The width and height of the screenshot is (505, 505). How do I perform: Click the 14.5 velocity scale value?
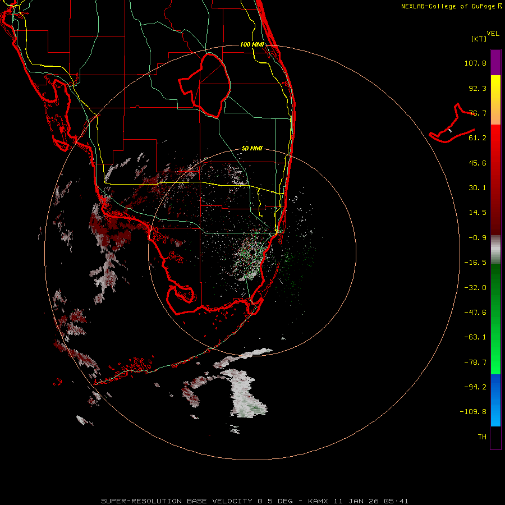(x=478, y=213)
